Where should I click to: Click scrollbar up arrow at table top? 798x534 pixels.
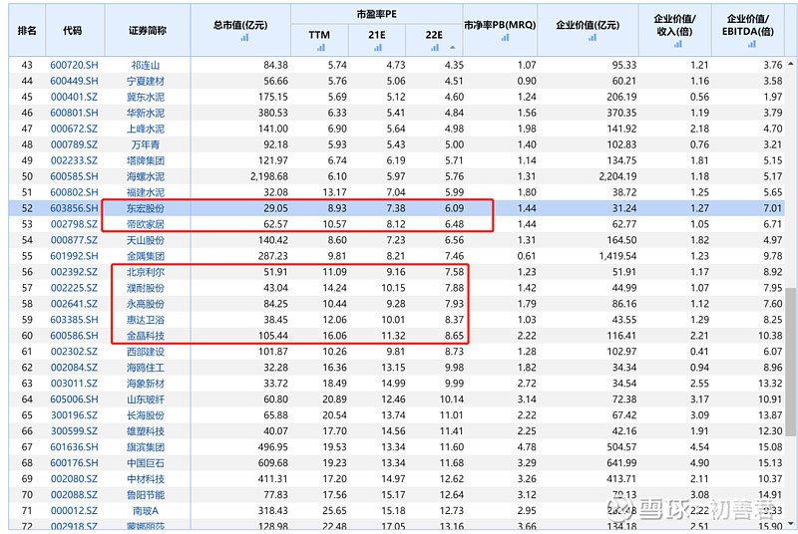pyautogui.click(x=791, y=64)
